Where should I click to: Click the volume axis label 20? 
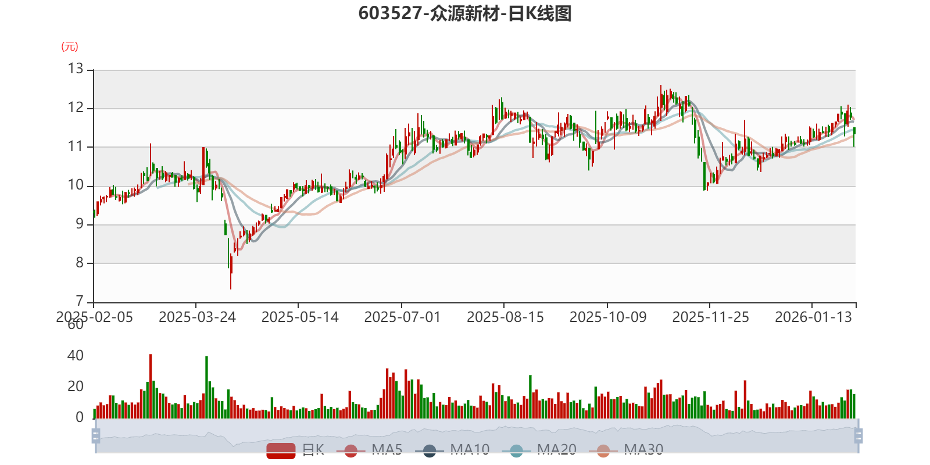point(76,386)
